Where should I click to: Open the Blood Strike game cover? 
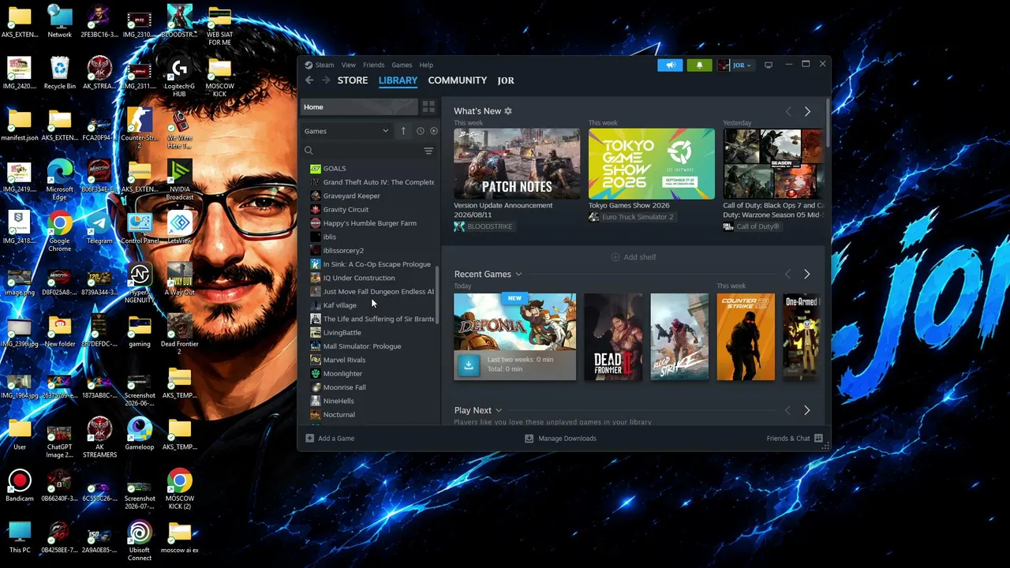pyautogui.click(x=679, y=337)
